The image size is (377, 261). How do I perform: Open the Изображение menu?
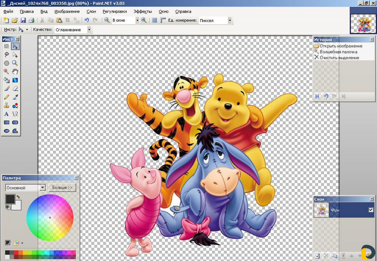coord(67,11)
